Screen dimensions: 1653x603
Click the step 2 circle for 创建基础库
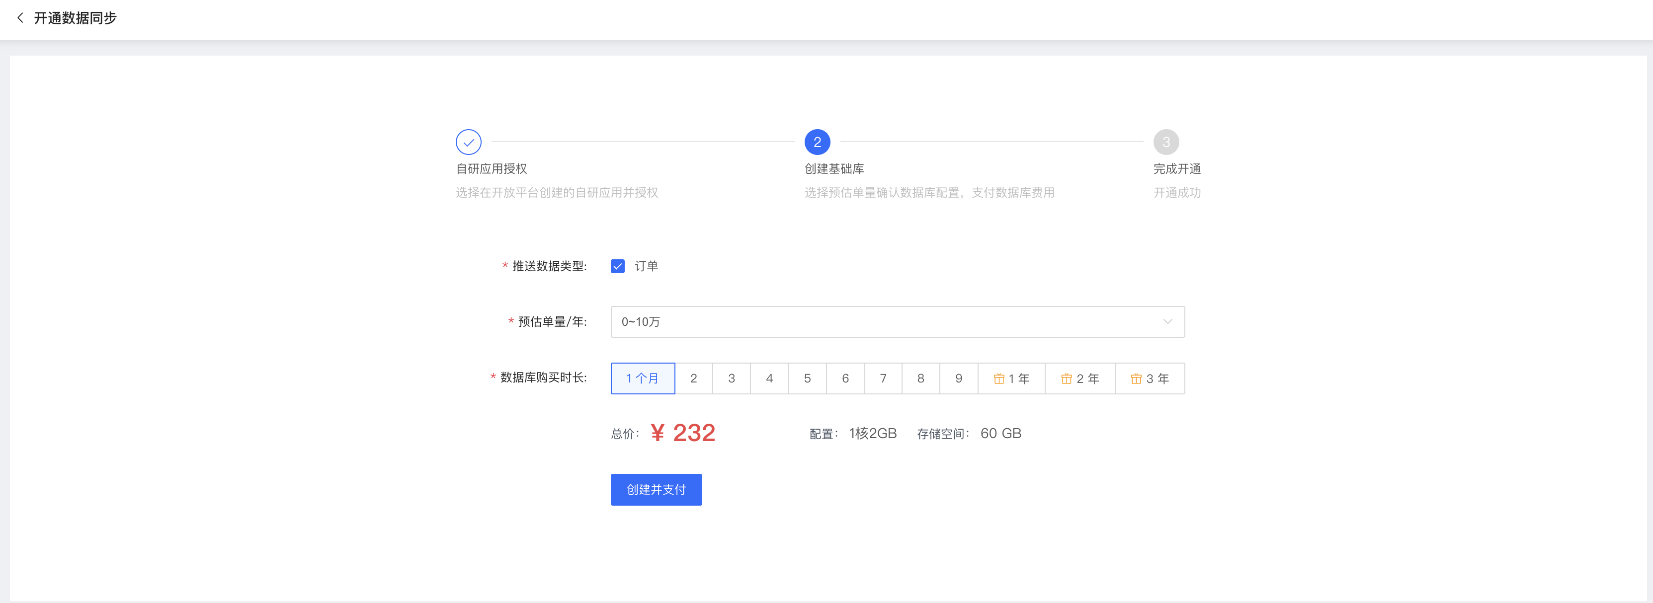pyautogui.click(x=817, y=142)
